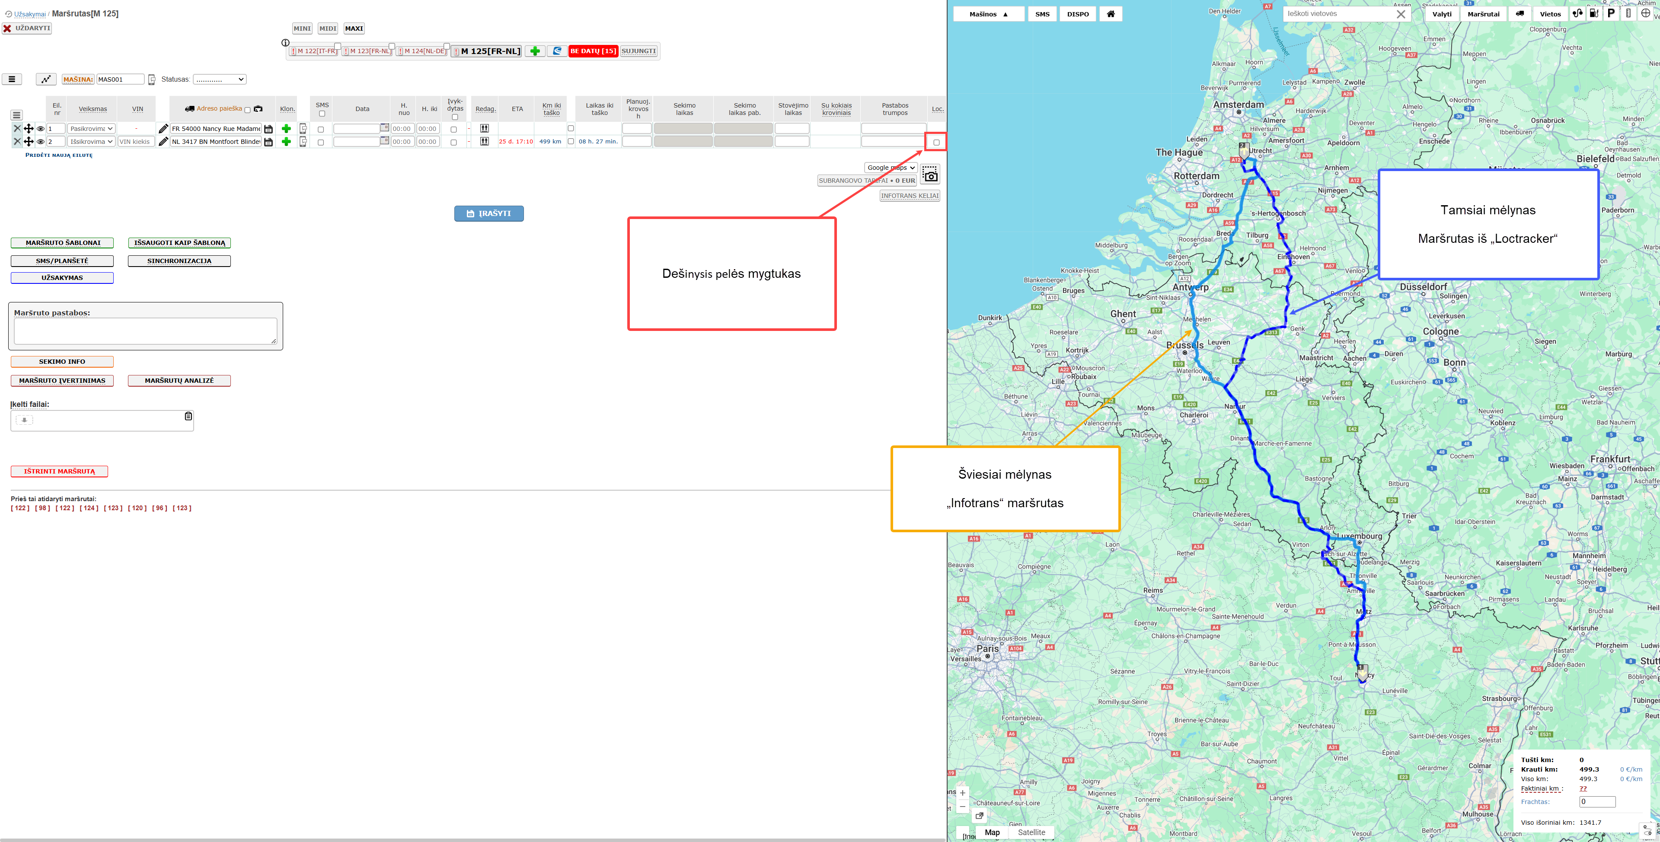Click the UŽDARYTI close button

click(27, 29)
